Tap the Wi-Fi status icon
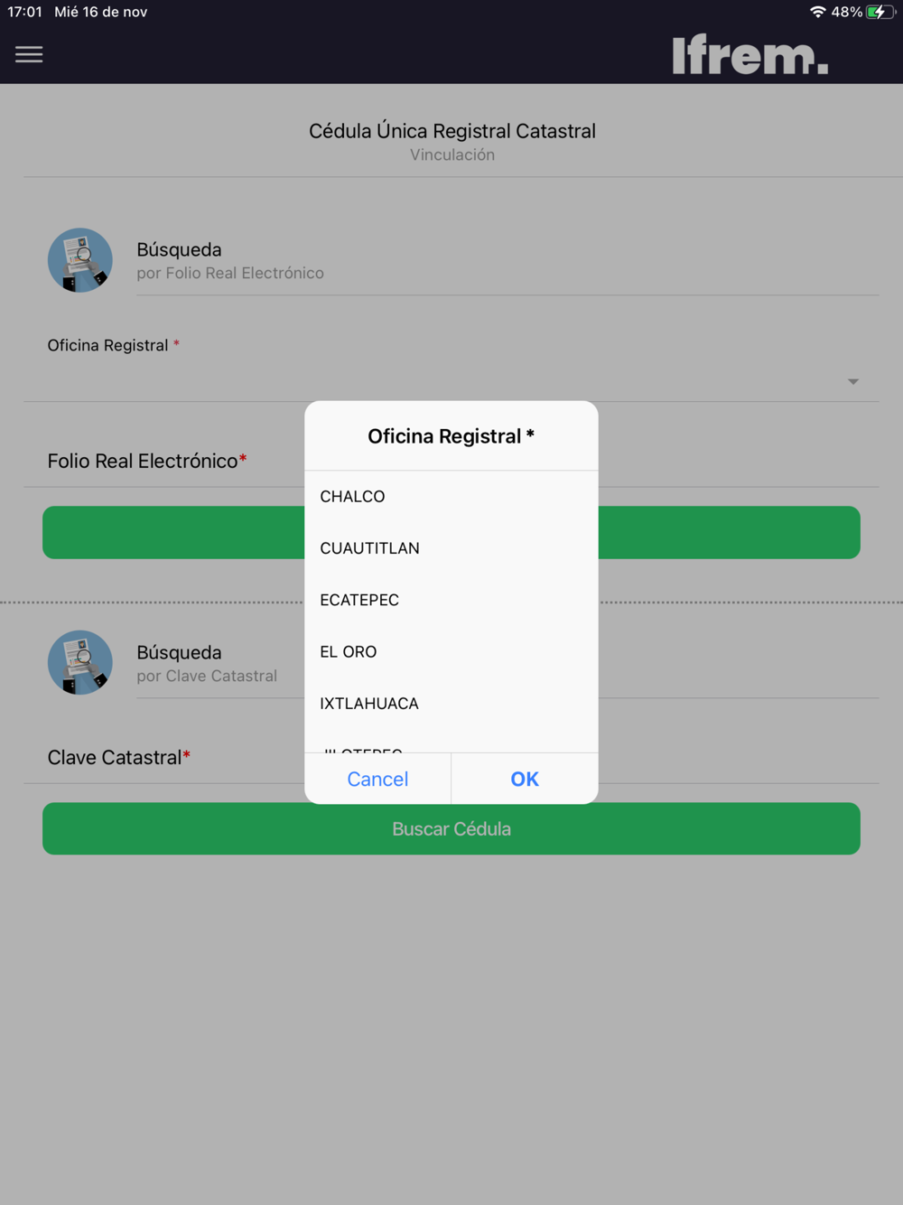 click(817, 12)
